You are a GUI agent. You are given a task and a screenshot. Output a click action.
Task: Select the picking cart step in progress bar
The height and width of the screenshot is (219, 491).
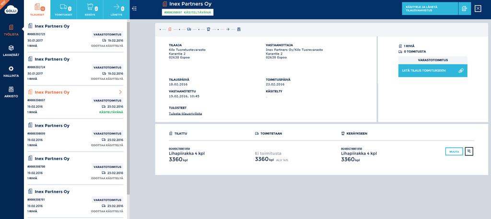208,29
